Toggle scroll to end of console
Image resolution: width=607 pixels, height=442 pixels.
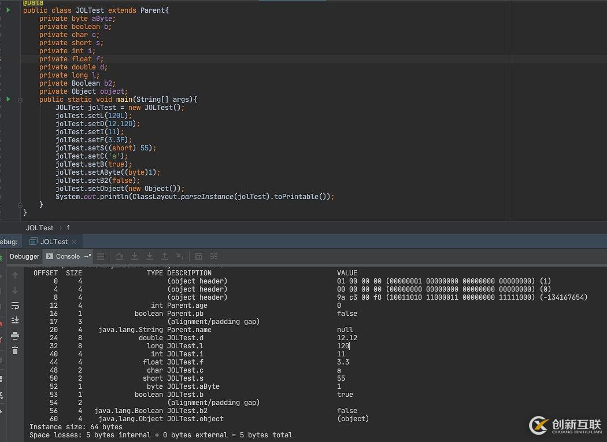(15, 320)
